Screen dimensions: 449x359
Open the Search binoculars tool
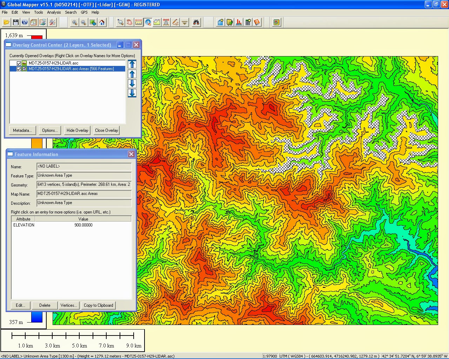[x=196, y=22]
